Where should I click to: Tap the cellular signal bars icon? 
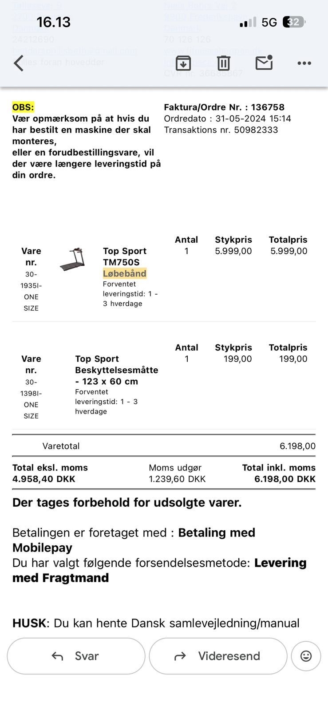(248, 22)
